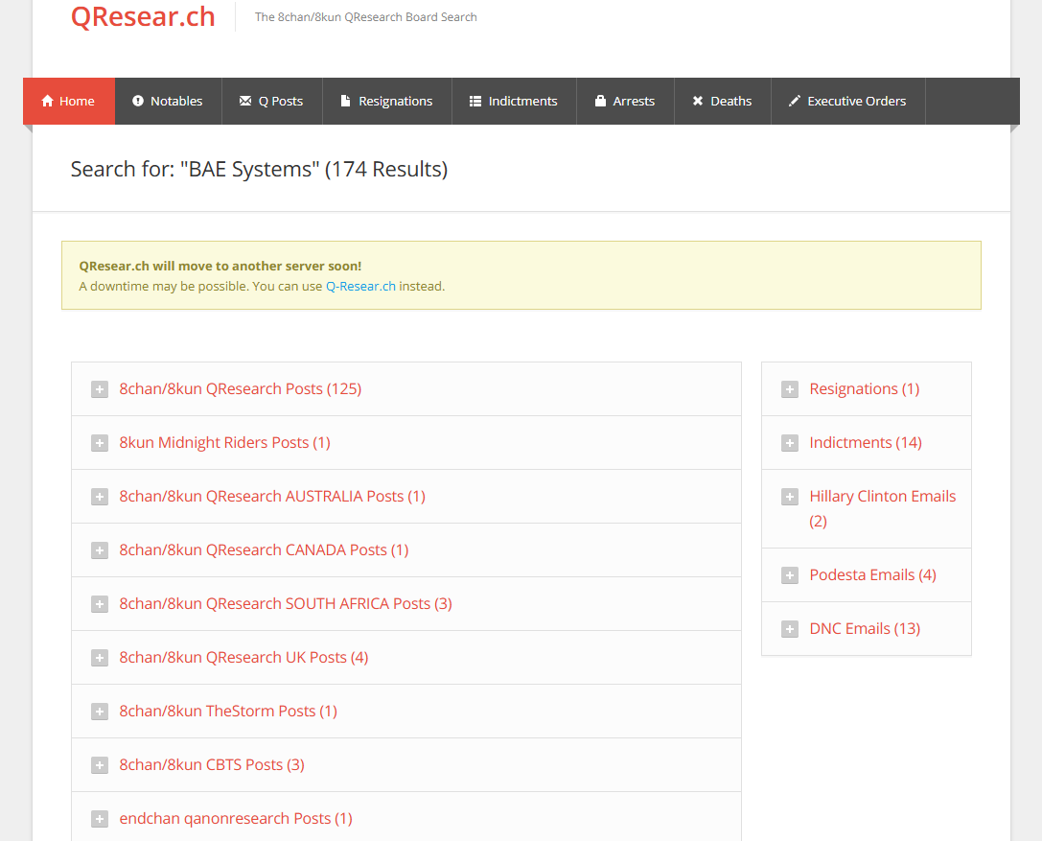This screenshot has width=1042, height=841.
Task: Expand QResearch UK Posts plus icon
Action: 100,658
